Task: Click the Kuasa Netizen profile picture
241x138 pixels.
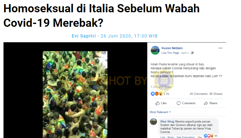Action: click(x=155, y=50)
